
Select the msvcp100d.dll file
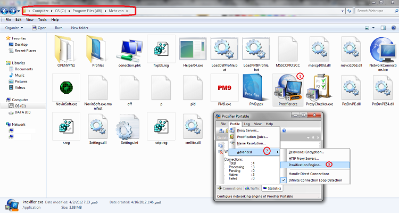point(319,52)
